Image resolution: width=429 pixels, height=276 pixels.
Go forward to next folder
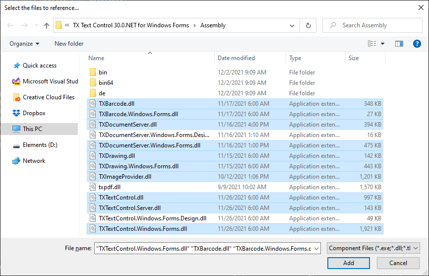25,25
